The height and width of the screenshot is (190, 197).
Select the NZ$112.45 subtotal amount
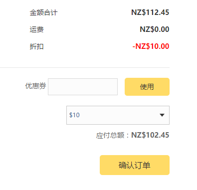pyautogui.click(x=150, y=12)
